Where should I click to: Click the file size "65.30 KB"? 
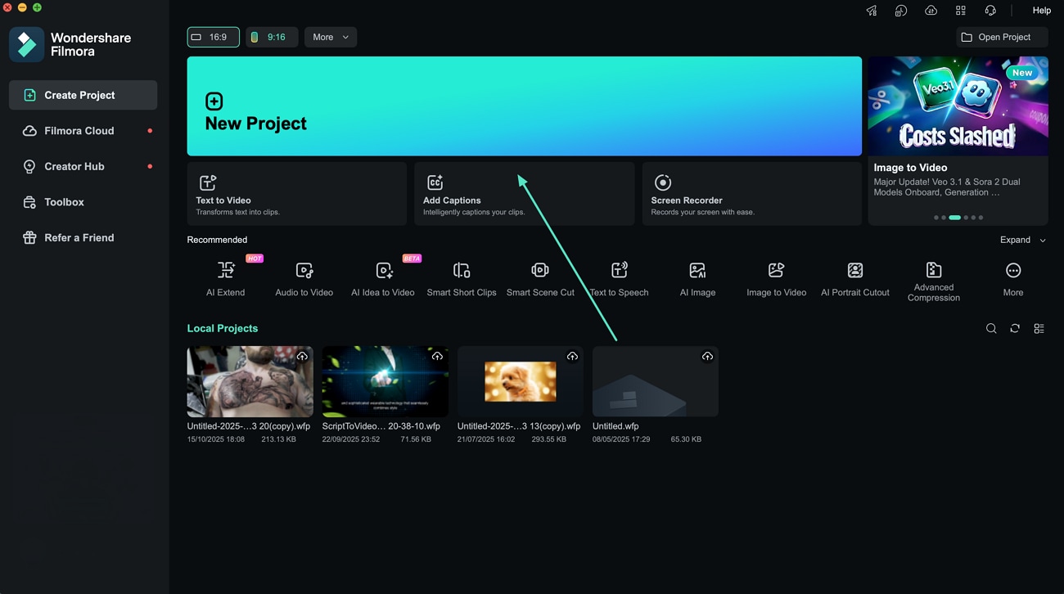tap(686, 439)
